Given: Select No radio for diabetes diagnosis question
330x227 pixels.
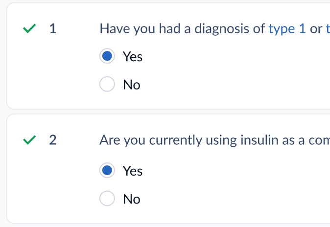Looking at the screenshot, I should point(107,84).
